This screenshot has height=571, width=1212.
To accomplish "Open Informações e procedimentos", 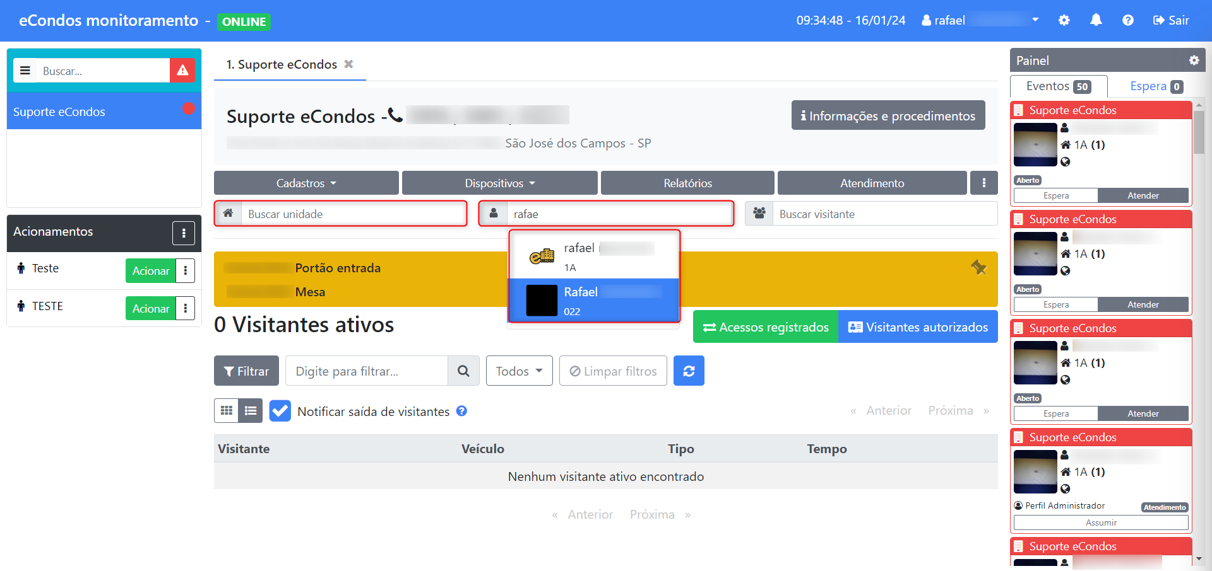I will click(888, 115).
